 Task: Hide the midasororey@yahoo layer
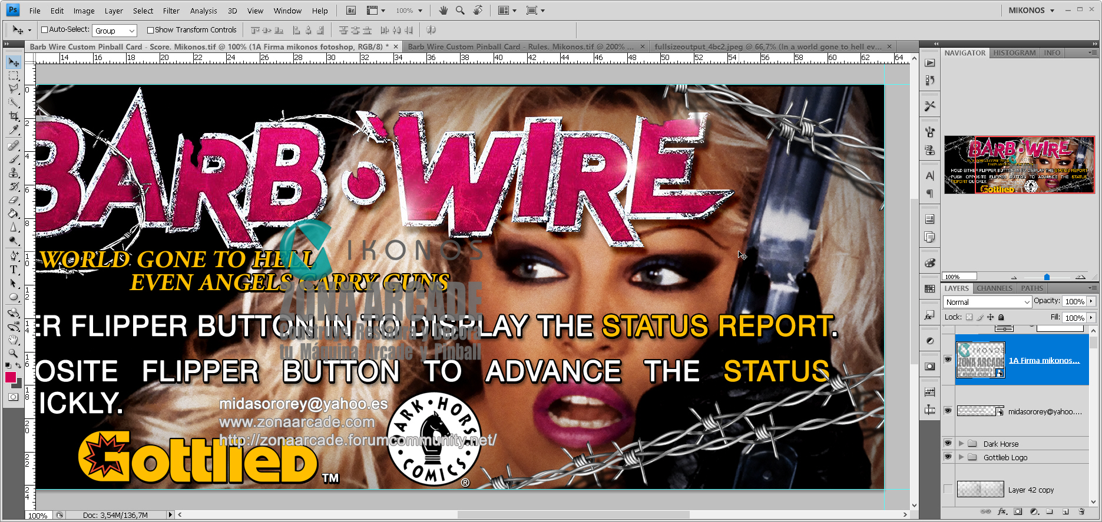click(948, 411)
